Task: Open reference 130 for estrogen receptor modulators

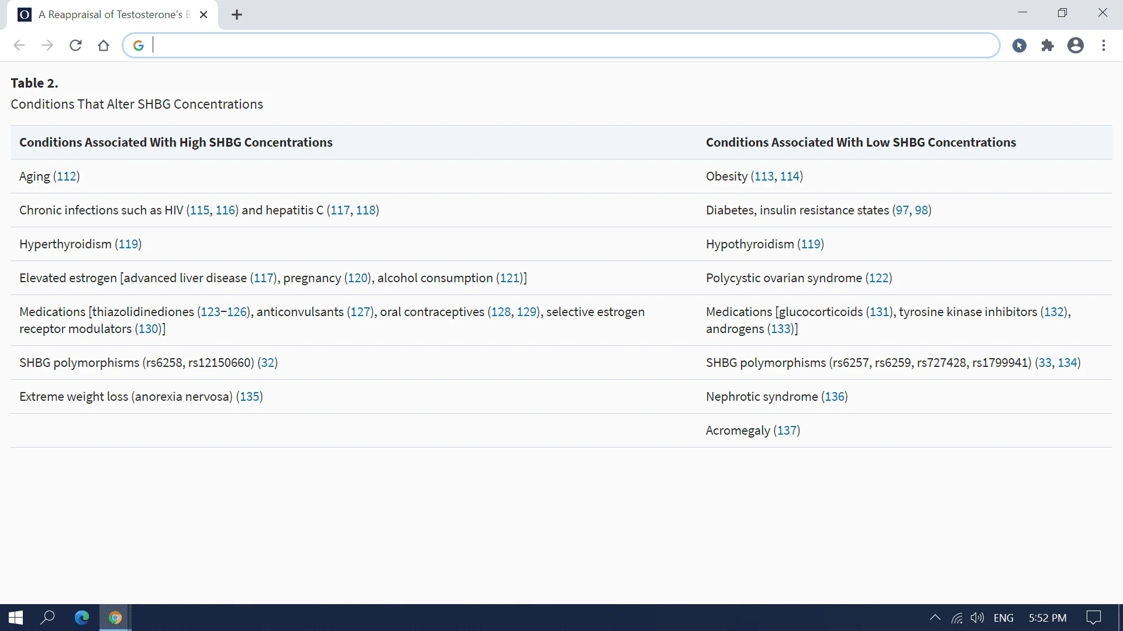Action: [149, 329]
